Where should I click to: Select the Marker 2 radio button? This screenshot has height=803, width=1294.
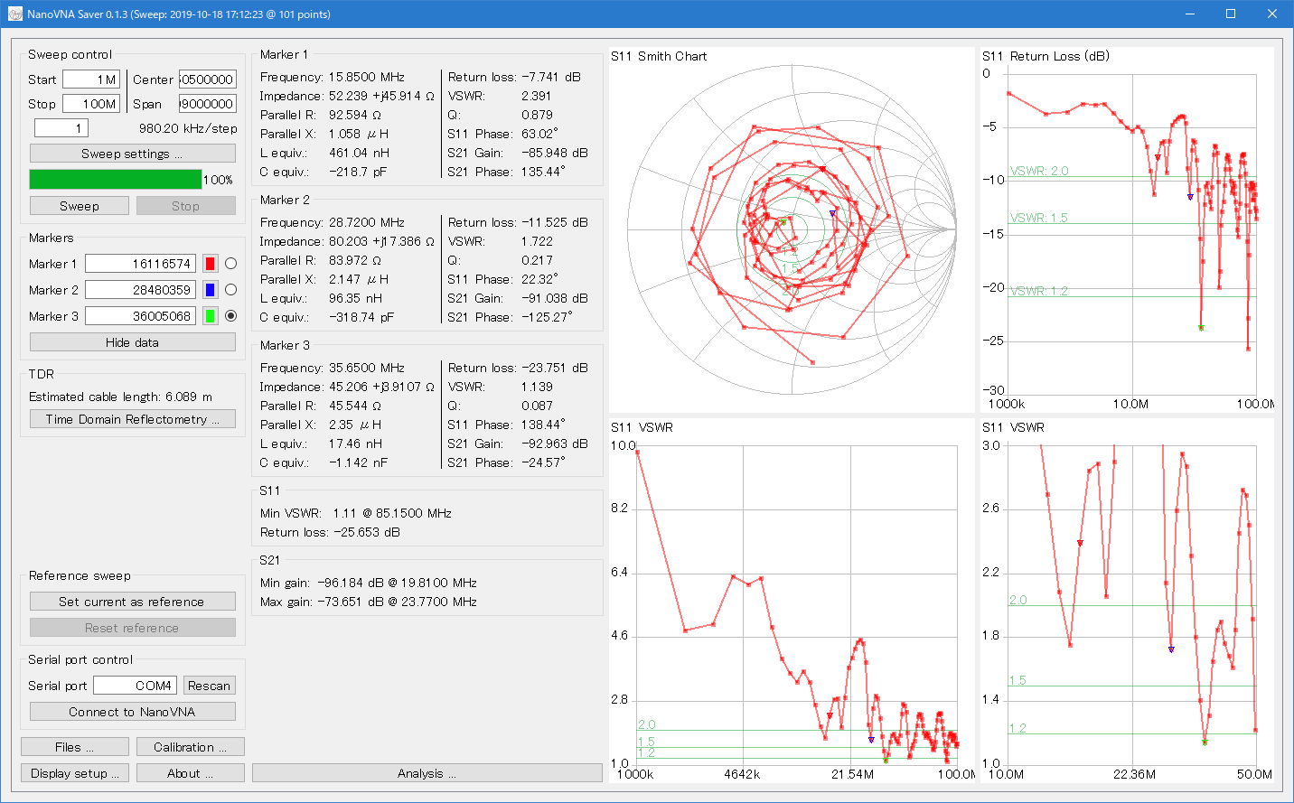tap(230, 290)
